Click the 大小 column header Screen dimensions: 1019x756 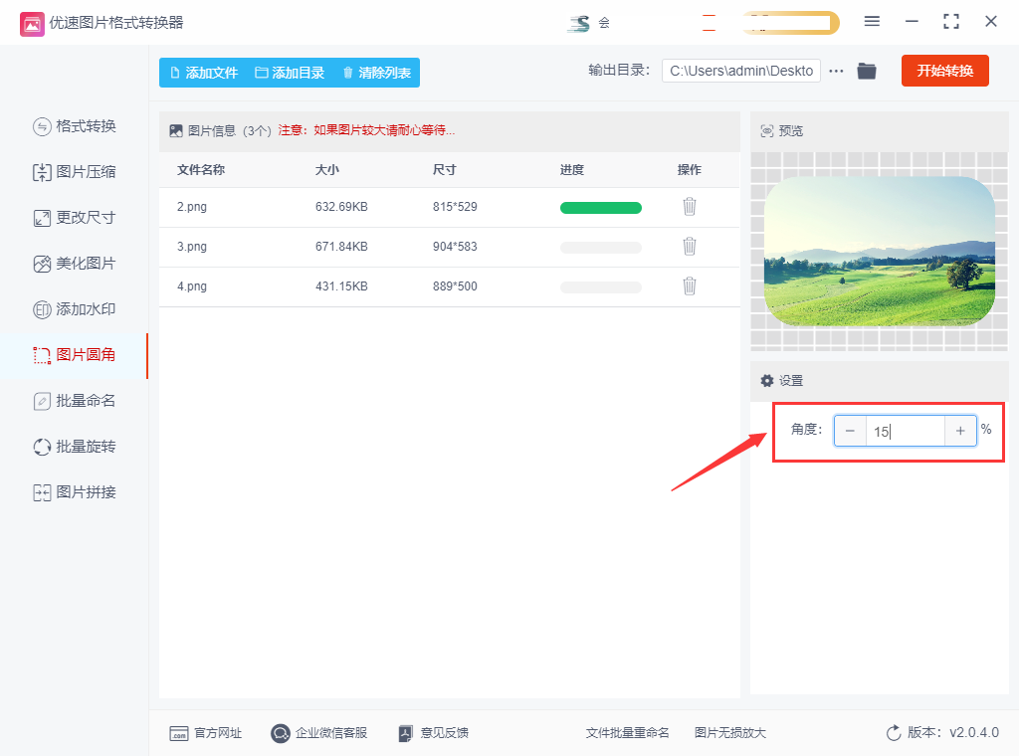[326, 169]
